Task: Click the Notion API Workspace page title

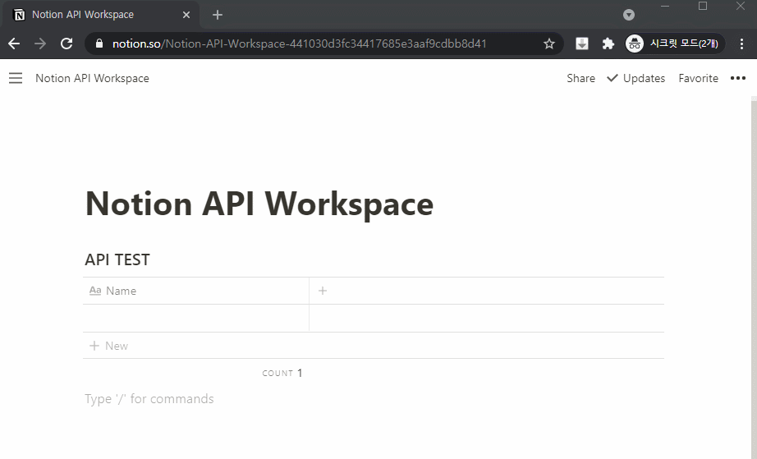Action: click(259, 204)
